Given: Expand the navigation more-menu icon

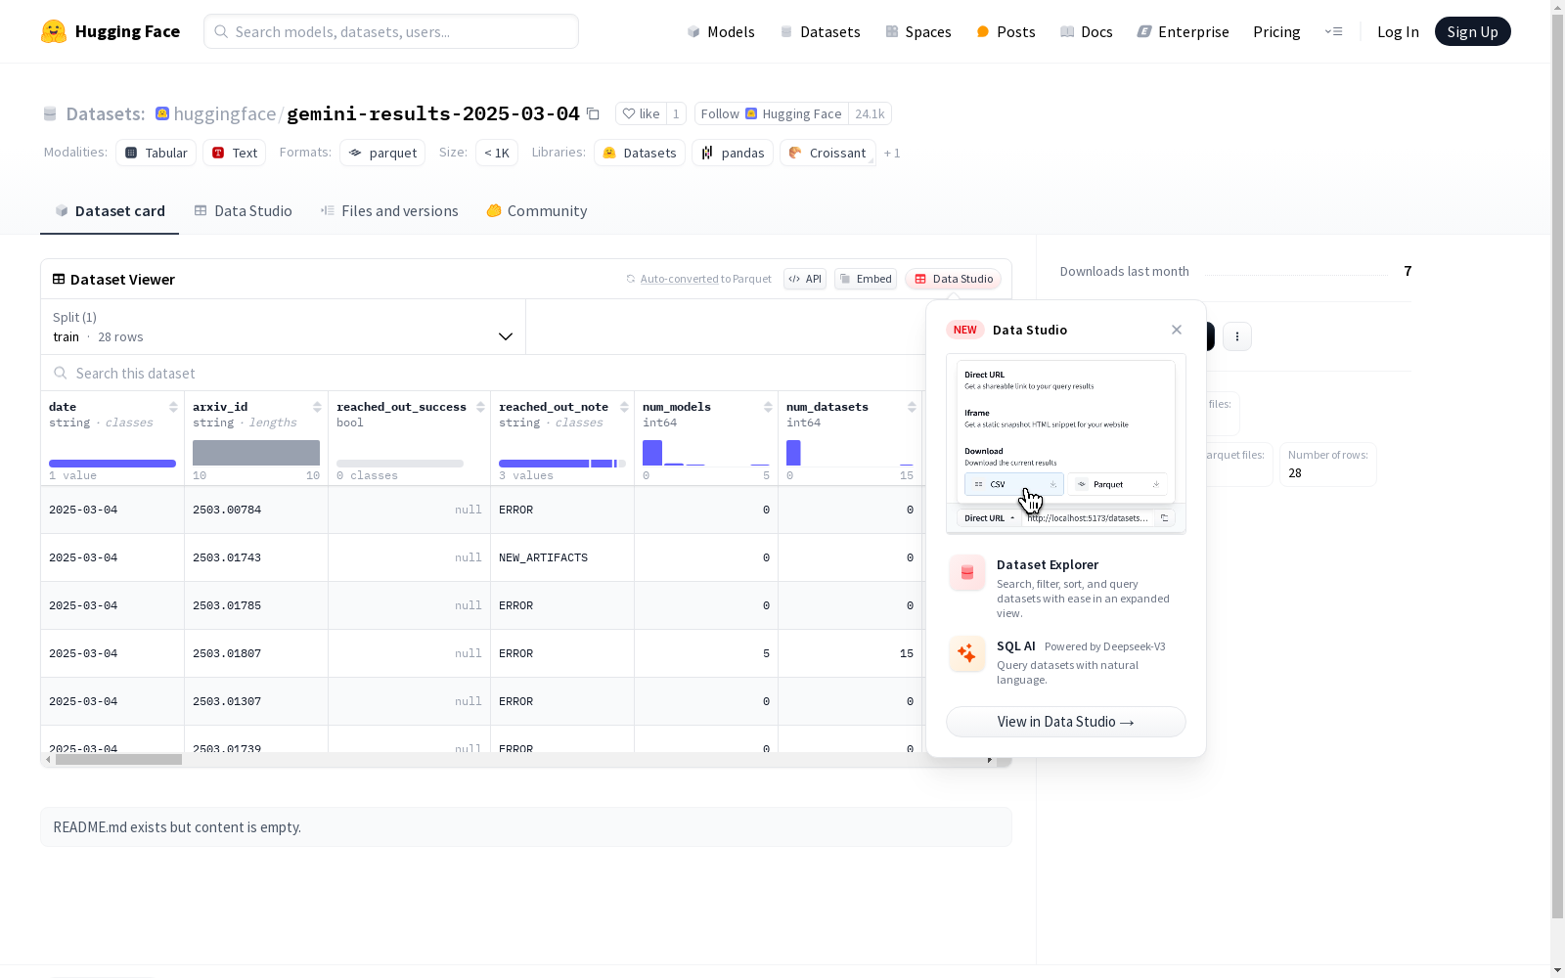Looking at the screenshot, I should pos(1333,31).
